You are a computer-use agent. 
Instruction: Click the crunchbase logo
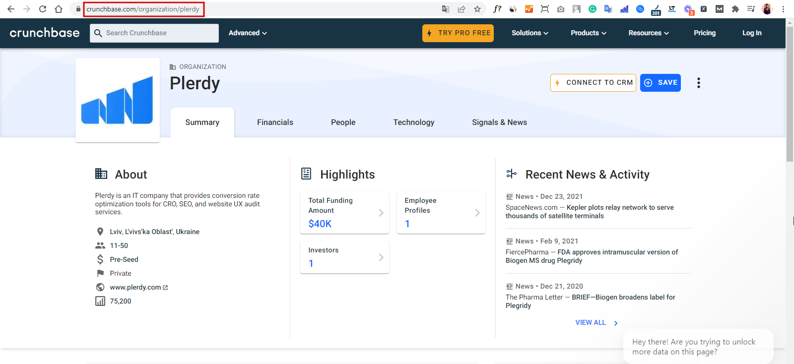click(45, 33)
